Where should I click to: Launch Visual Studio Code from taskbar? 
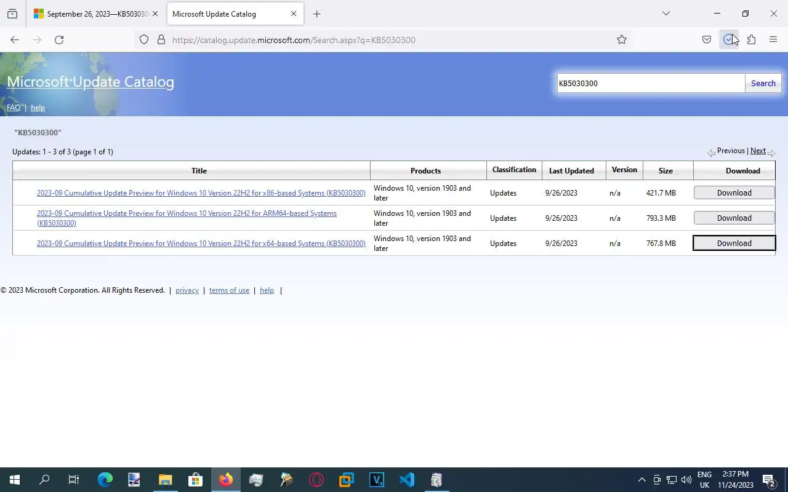coord(406,480)
